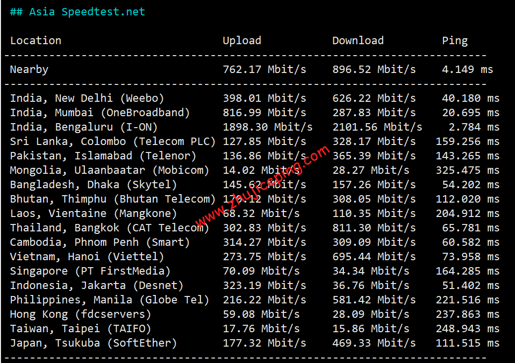This screenshot has height=363, width=515.
Task: Click Hong Kong ping '237.863 ms'
Action: coord(468,314)
